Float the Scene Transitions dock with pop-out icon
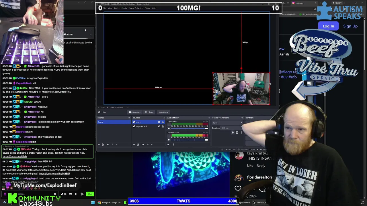Screen dimensions: 367x206 (x=242, y=118)
